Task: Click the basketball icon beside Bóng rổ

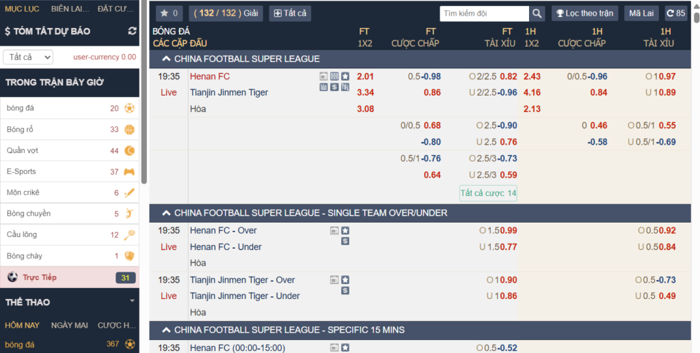Action: 129,130
